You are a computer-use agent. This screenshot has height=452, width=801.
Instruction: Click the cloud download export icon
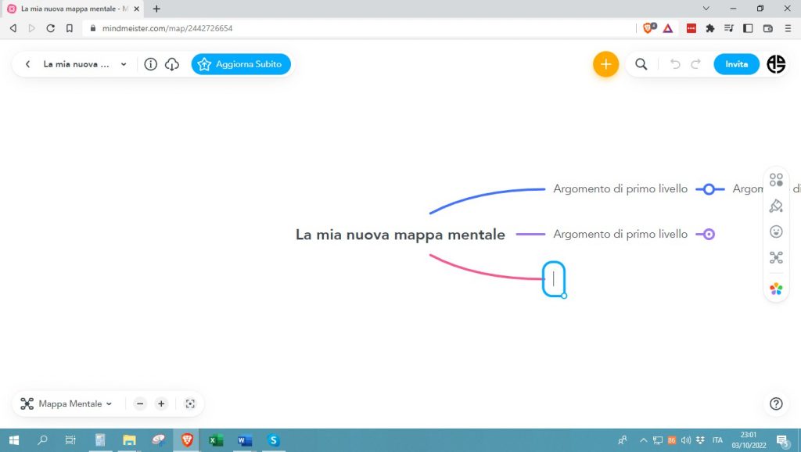click(x=172, y=64)
